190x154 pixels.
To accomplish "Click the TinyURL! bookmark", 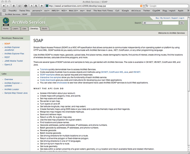I will pyautogui.click(x=12, y=11).
